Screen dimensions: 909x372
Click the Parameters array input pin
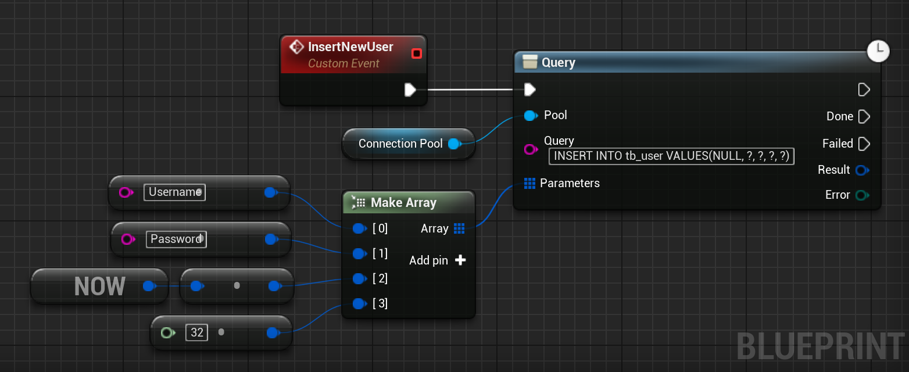pyautogui.click(x=529, y=183)
